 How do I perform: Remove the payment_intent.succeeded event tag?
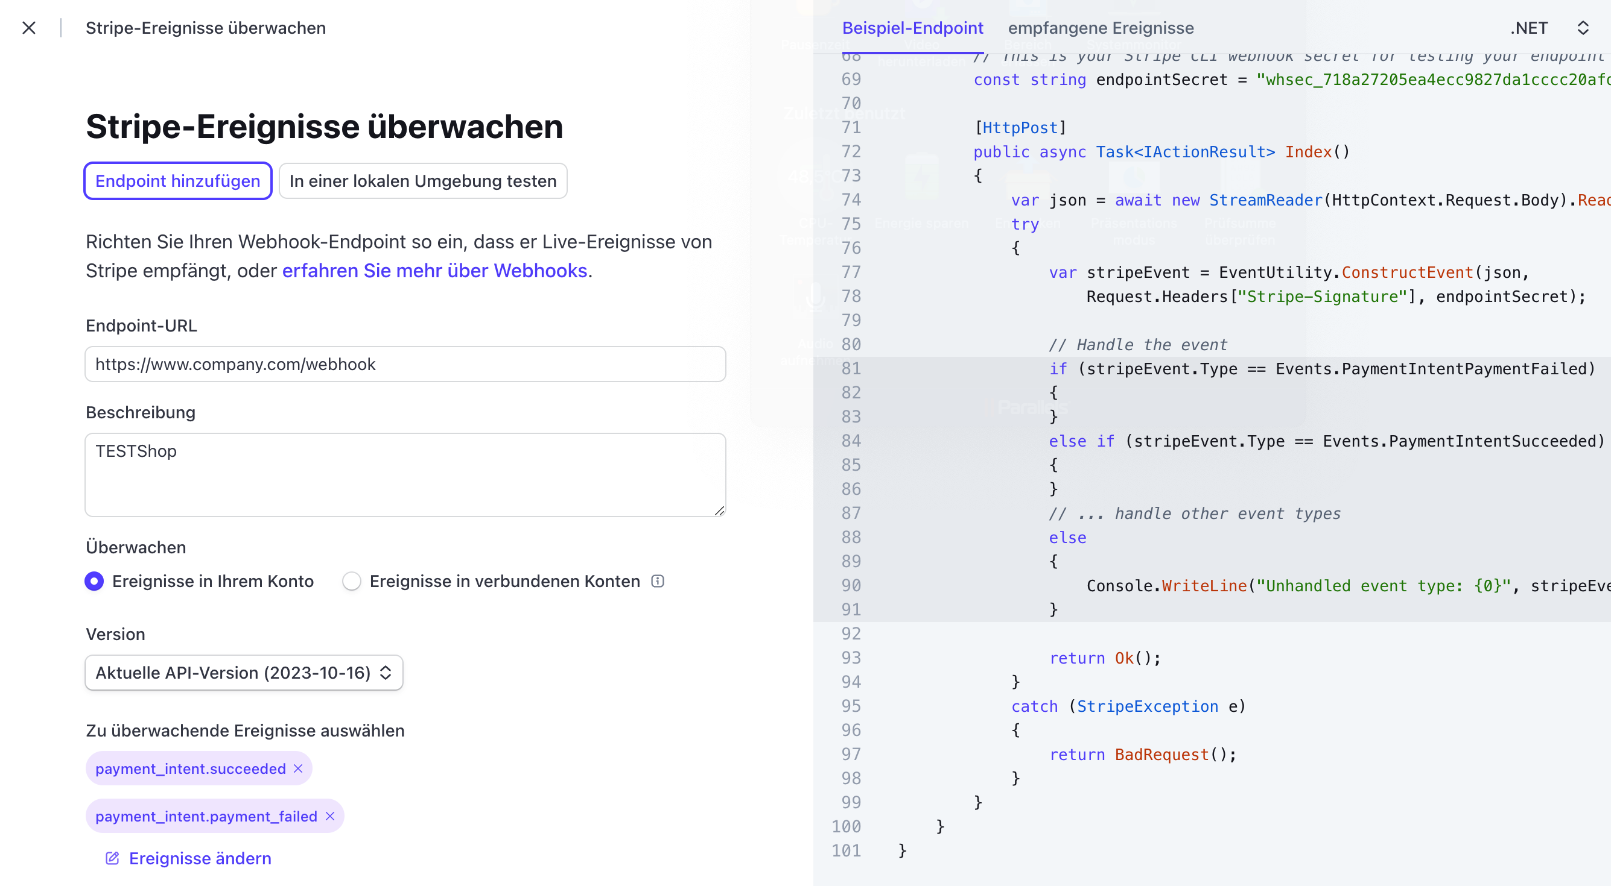point(298,768)
